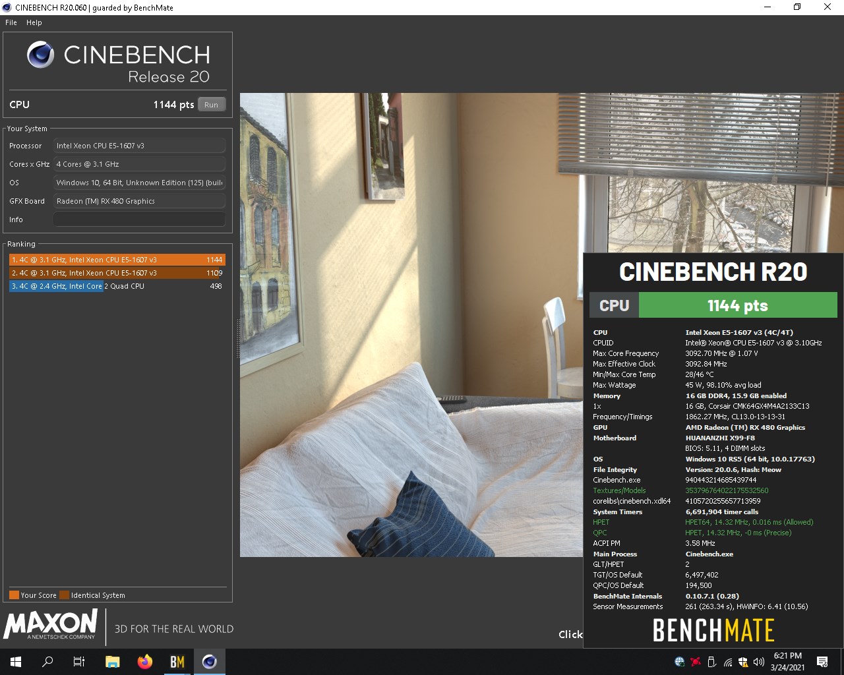The height and width of the screenshot is (675, 844).
Task: Run the CPU benchmark
Action: point(211,105)
